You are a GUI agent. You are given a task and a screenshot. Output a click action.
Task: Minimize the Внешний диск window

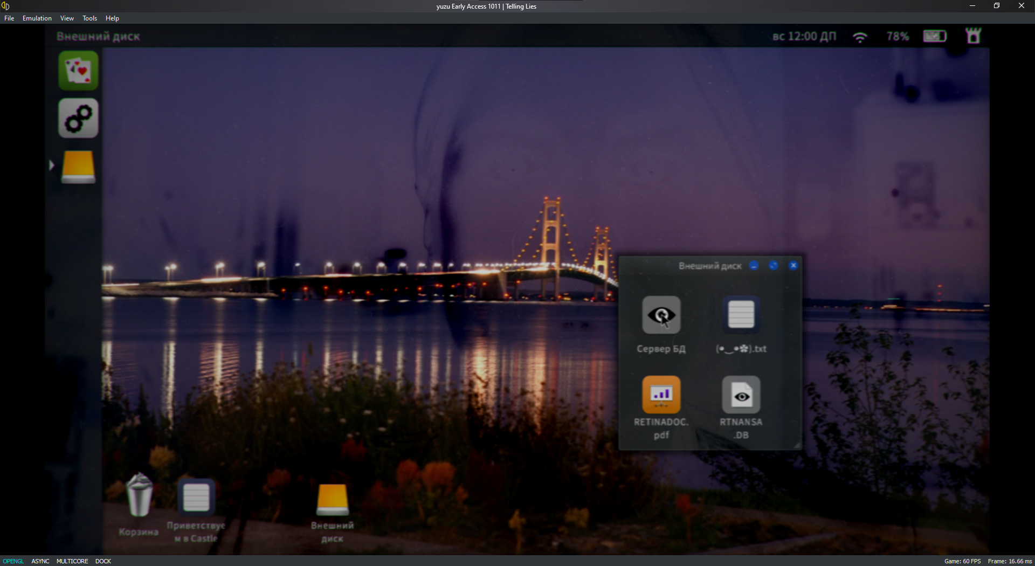(754, 265)
